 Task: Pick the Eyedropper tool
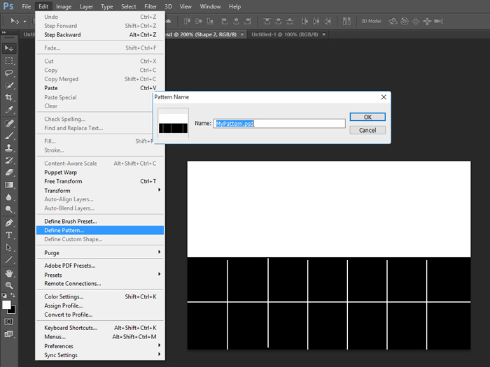click(9, 110)
